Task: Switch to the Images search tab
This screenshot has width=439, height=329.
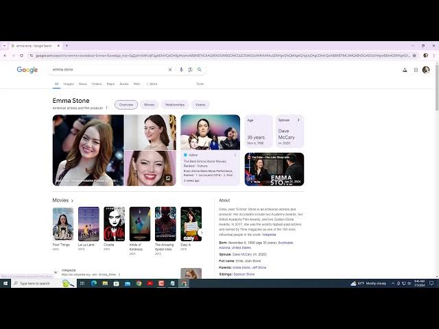Action: point(69,84)
